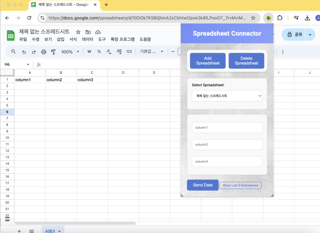The width and height of the screenshot is (320, 233).
Task: Open the 서식 menu
Action: 73,39
